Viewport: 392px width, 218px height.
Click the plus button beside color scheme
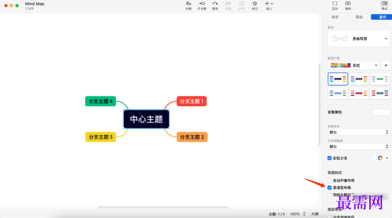(386, 65)
